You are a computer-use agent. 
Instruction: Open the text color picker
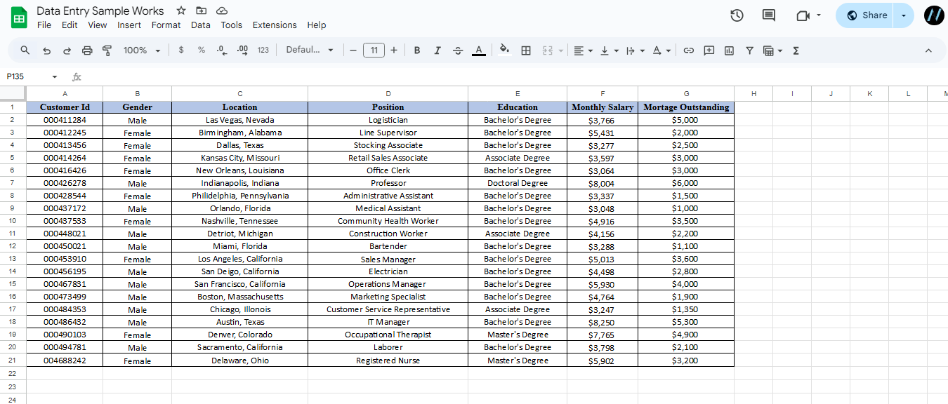tap(479, 50)
